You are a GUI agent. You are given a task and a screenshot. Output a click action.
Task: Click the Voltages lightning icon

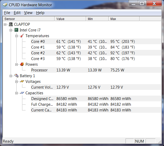coord(22,81)
